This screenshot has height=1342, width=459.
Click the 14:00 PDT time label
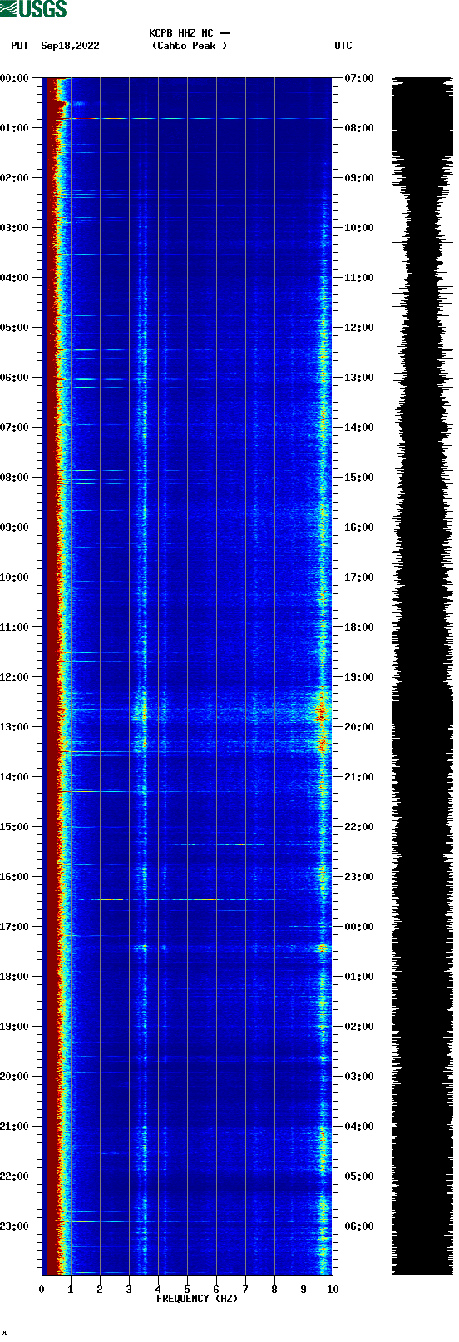[14, 777]
